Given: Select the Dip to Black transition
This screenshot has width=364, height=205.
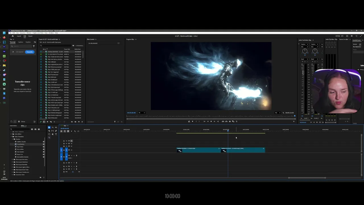Looking at the screenshot, I should [20, 147].
